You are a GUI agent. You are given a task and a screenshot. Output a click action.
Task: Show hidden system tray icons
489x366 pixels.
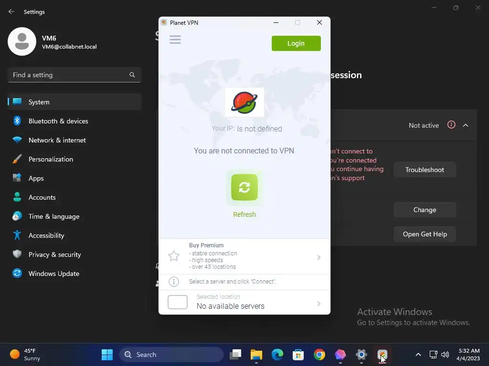pyautogui.click(x=418, y=355)
